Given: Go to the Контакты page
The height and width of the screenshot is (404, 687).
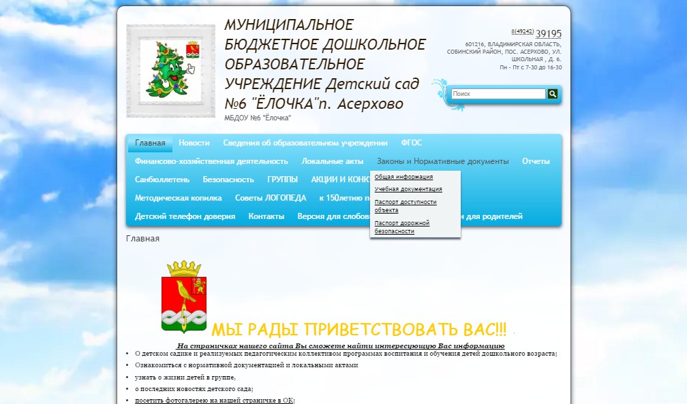Looking at the screenshot, I should [266, 216].
